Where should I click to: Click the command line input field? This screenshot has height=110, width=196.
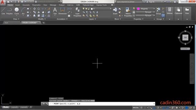[x=102, y=104]
